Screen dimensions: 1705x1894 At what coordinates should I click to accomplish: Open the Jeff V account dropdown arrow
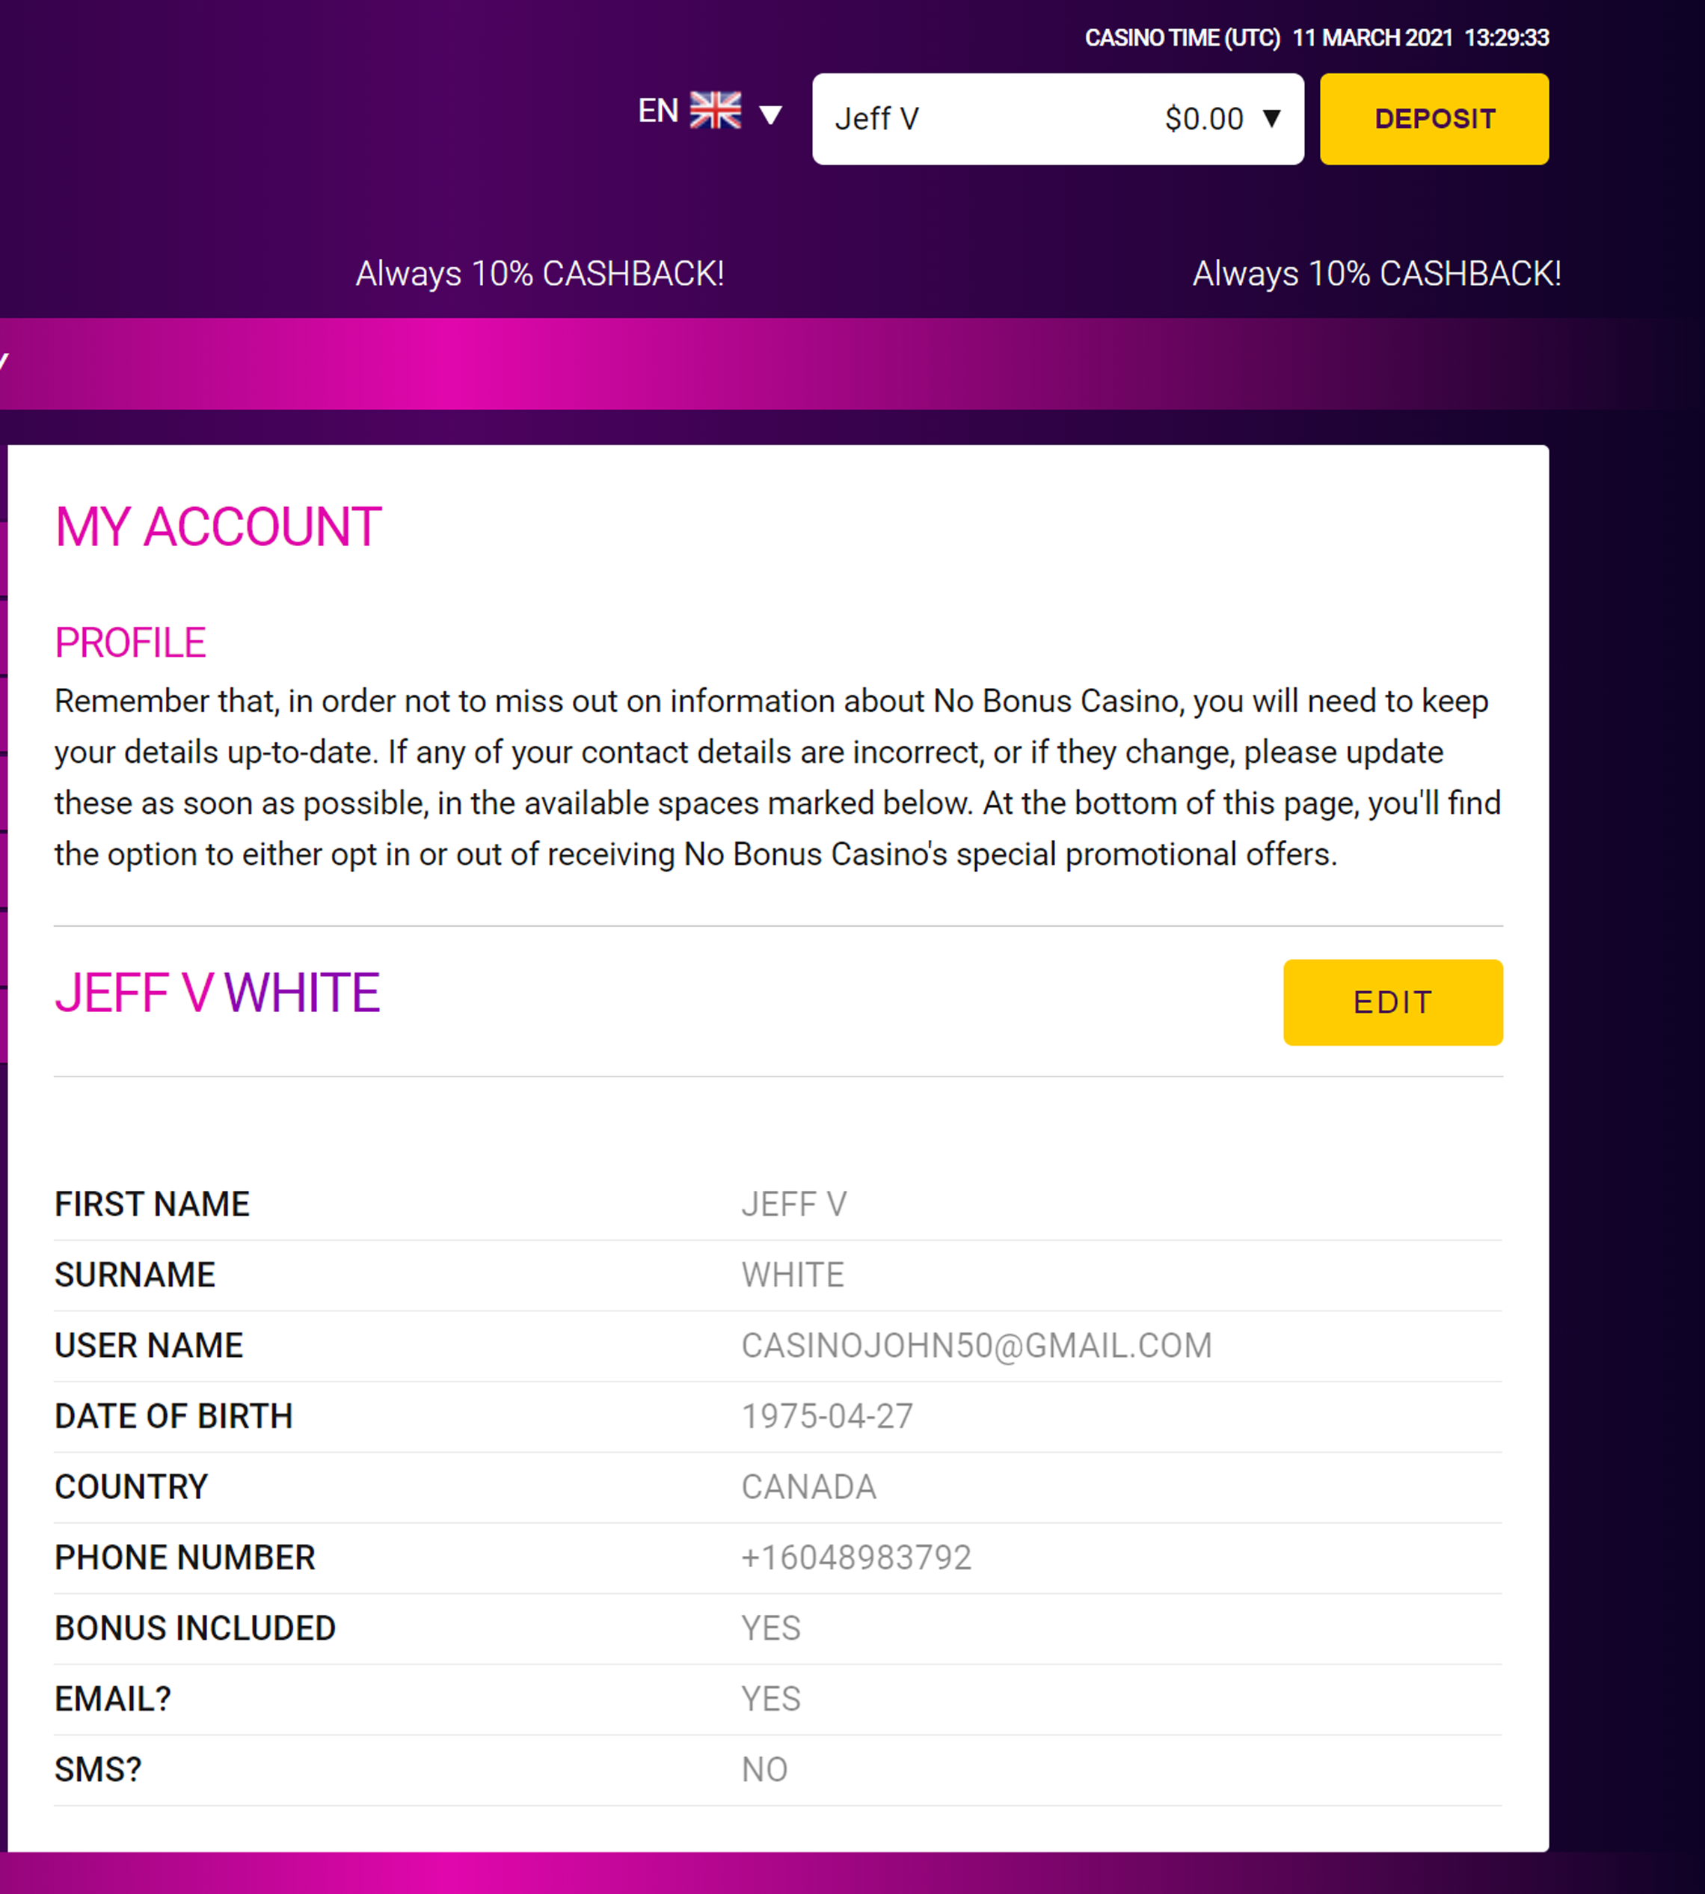pos(1271,118)
